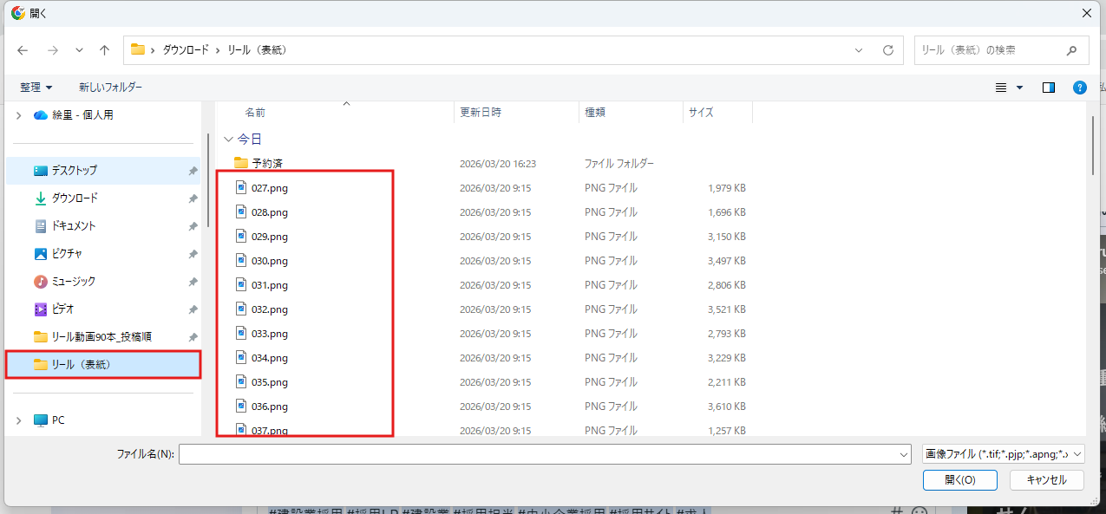The height and width of the screenshot is (514, 1106).
Task: Open the 整理 menu
Action: coord(35,87)
